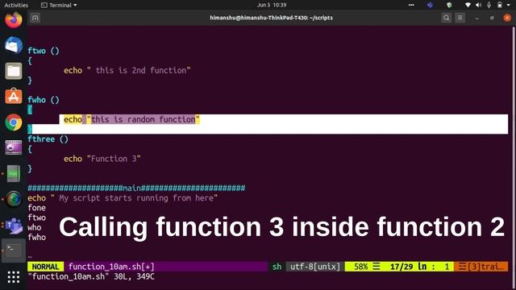This screenshot has width=516, height=290.
Task: Open terminal hamburger menu
Action: (460, 18)
